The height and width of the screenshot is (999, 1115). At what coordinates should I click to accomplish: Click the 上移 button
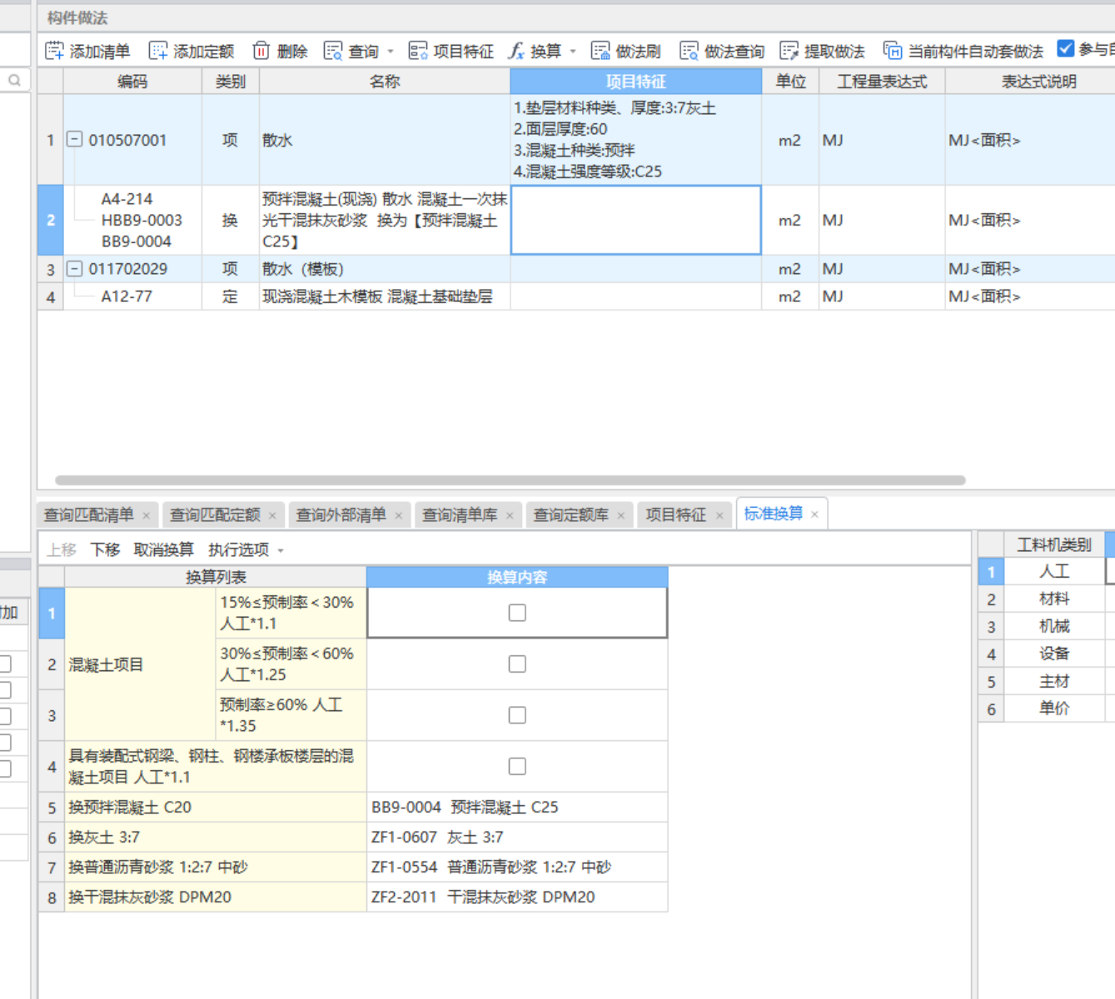62,549
